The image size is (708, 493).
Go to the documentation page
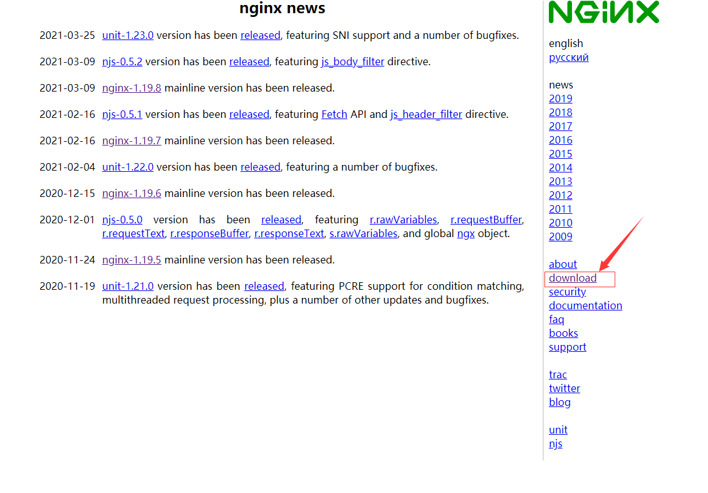585,305
